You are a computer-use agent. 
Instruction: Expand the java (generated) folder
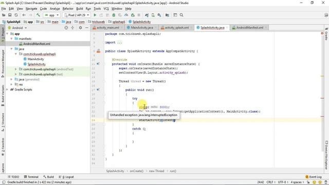coord(11,79)
